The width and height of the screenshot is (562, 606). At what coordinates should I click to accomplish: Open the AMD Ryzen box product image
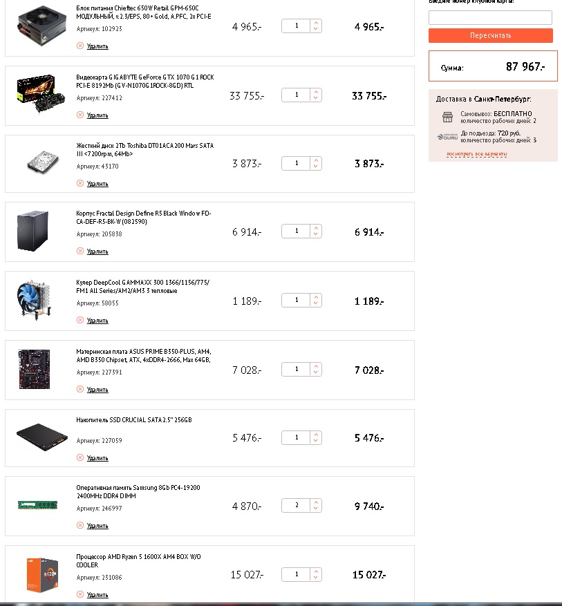[41, 575]
